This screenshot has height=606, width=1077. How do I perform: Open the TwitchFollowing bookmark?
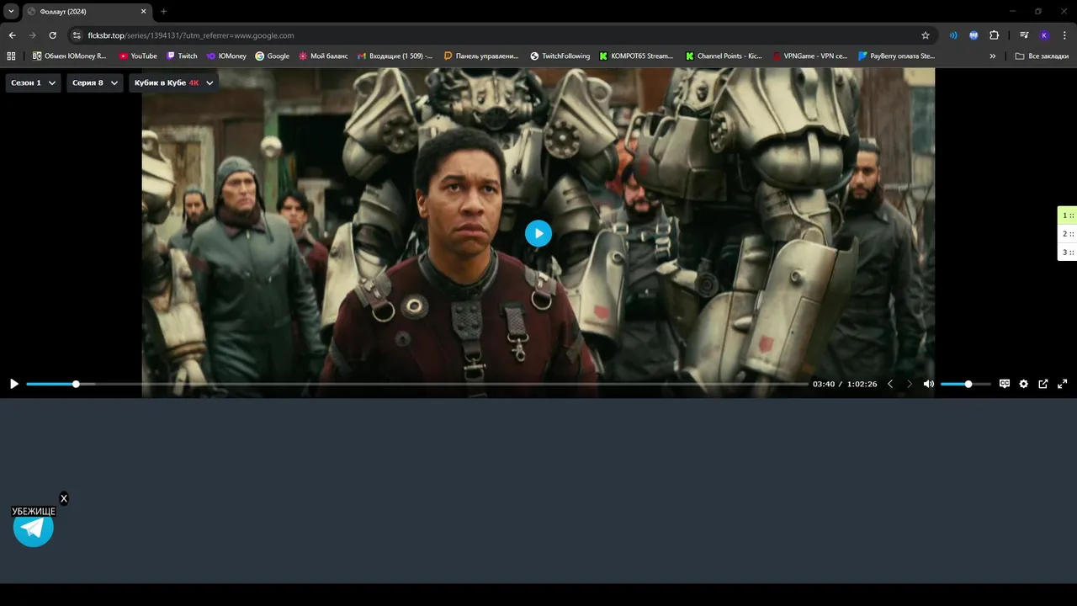560,56
